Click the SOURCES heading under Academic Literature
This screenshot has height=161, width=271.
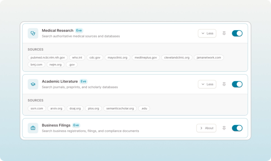click(x=36, y=100)
